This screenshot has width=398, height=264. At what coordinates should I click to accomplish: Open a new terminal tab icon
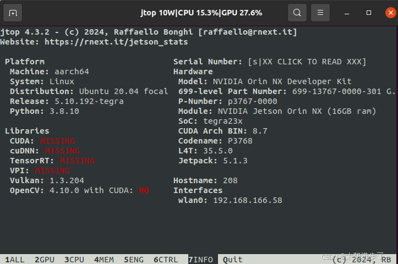(13, 13)
